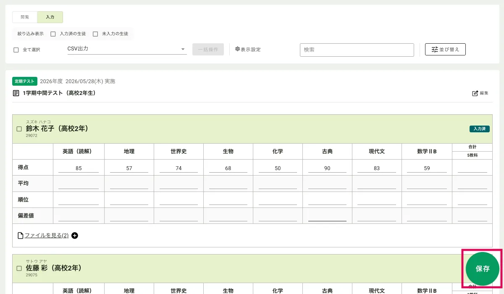Click the pencil edit icon next to 編集
The width and height of the screenshot is (504, 294).
click(475, 93)
